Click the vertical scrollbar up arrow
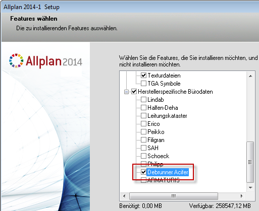Image resolution: width=259 pixels, height=211 pixels. (x=250, y=76)
